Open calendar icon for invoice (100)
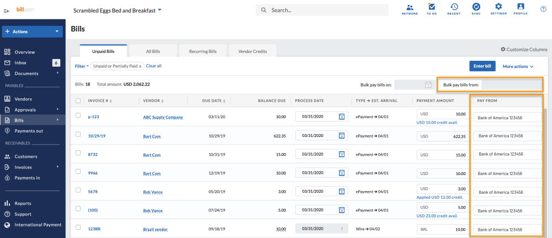This screenshot has height=238, width=552. click(341, 210)
